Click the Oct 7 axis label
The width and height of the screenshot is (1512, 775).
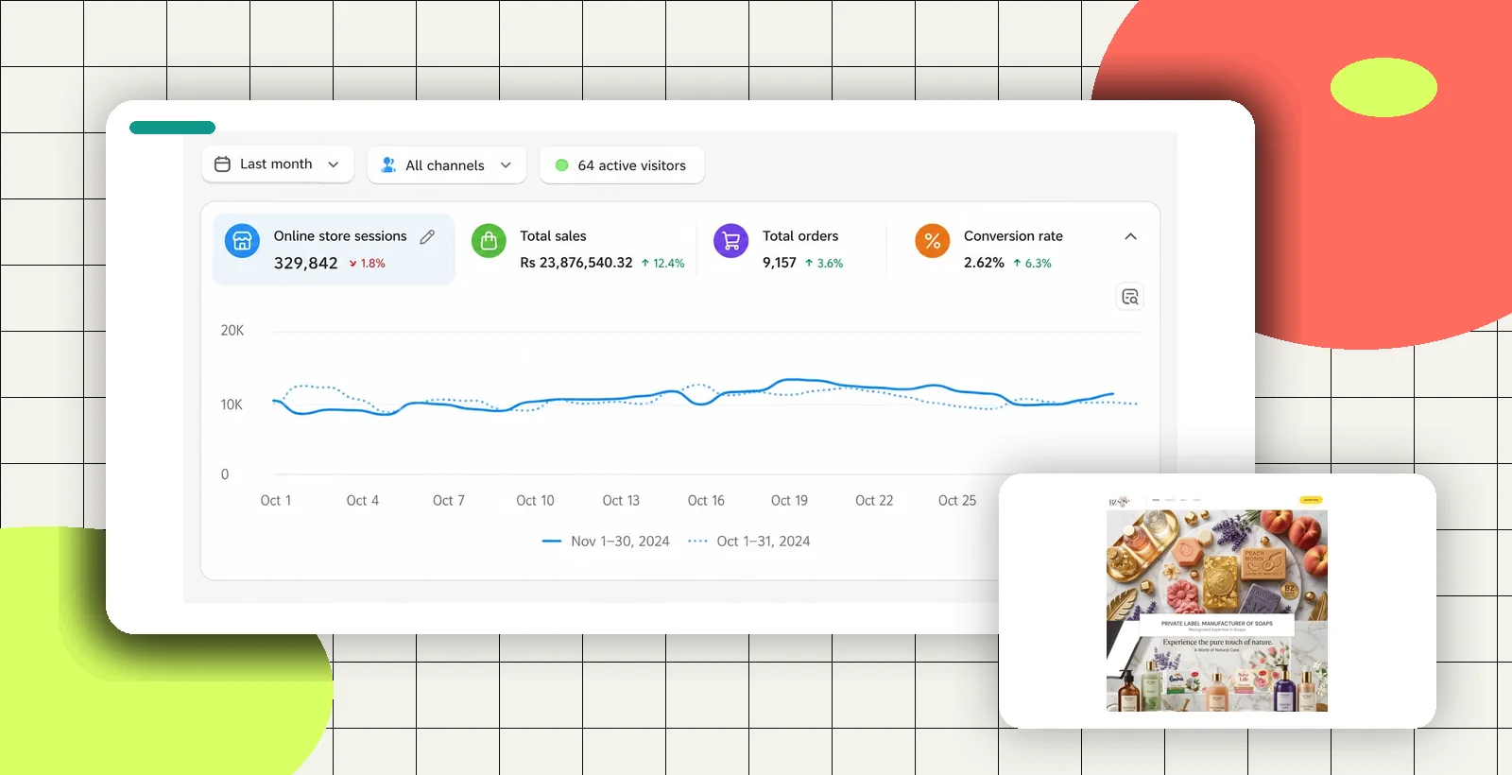449,501
